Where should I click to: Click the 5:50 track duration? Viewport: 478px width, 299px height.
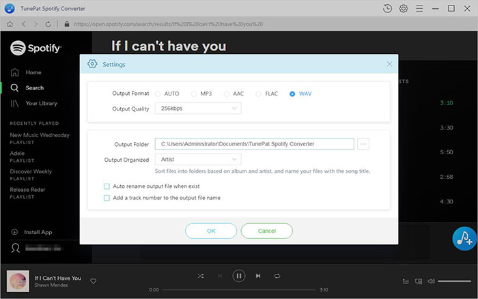[x=447, y=152]
